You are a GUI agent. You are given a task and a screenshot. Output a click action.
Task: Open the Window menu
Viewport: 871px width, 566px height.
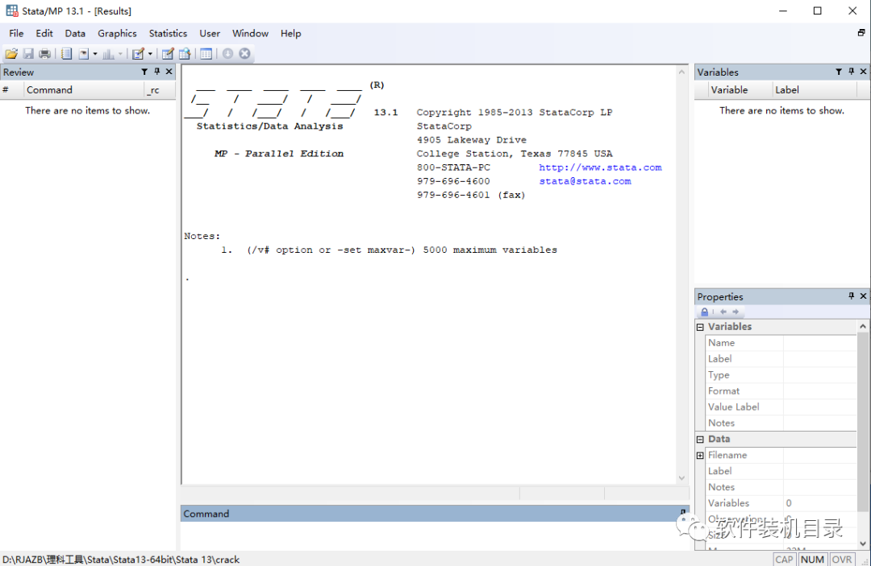coord(250,33)
